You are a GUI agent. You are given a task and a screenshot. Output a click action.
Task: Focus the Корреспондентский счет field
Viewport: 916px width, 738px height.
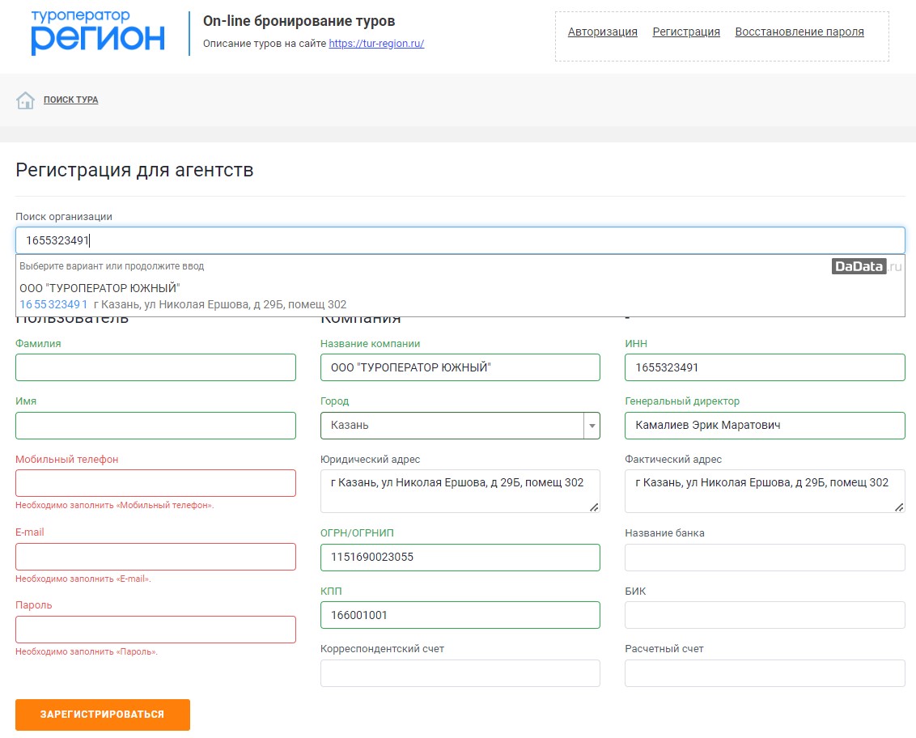pos(460,673)
